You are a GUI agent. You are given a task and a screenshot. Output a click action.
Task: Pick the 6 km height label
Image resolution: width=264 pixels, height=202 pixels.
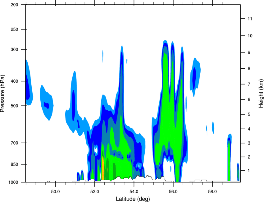249,99
